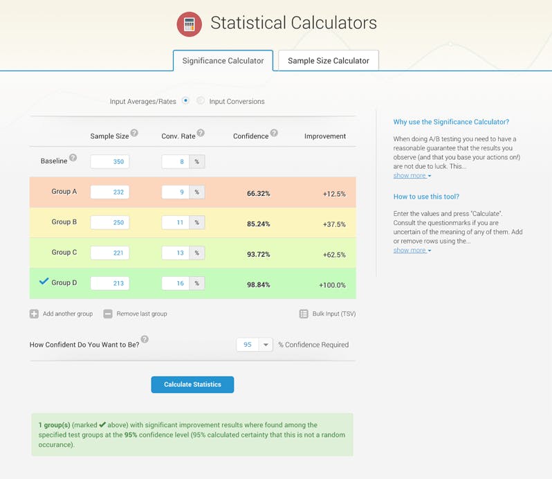Click the Baseline help question mark

tap(73, 158)
